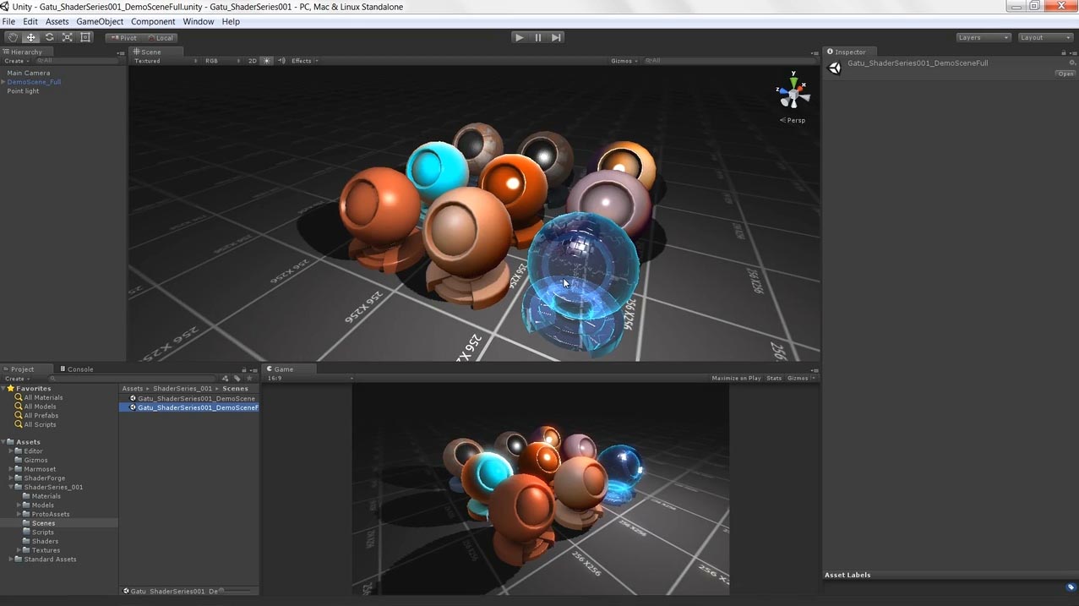
Task: Click the Step frame button
Action: (556, 37)
